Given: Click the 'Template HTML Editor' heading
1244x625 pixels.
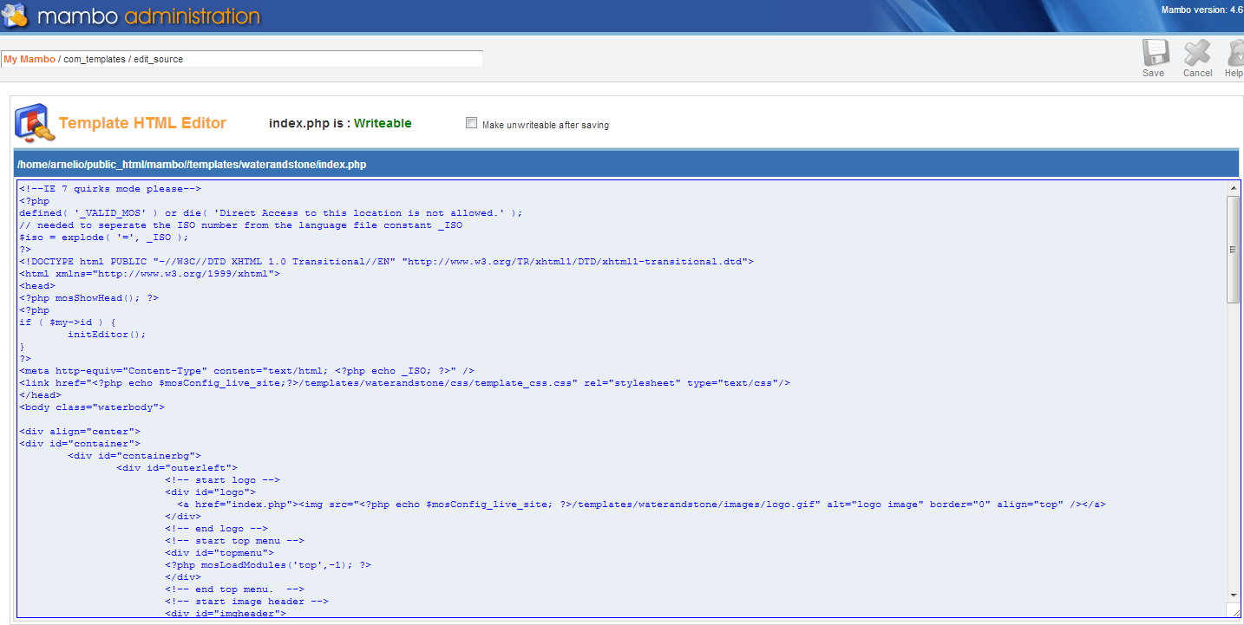Looking at the screenshot, I should 142,123.
